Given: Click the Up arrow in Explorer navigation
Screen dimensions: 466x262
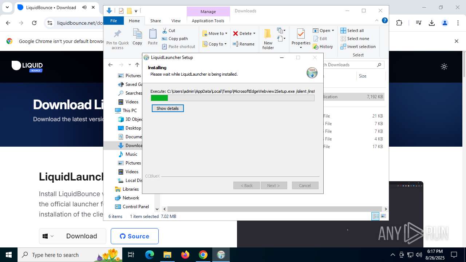Looking at the screenshot, I should (137, 65).
